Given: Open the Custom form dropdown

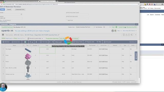Looking at the screenshot, I should pos(85,27).
